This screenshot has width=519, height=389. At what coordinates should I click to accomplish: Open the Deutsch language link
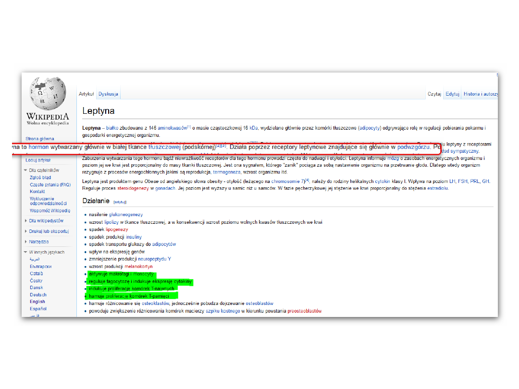coord(38,295)
